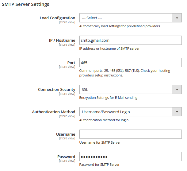Click the "Connection Security" field label
This screenshot has height=171, width=187.
click(x=56, y=90)
